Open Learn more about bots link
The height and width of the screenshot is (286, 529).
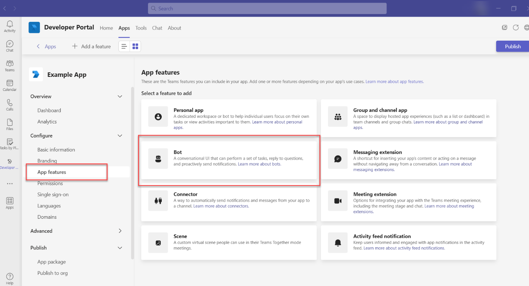tap(259, 164)
